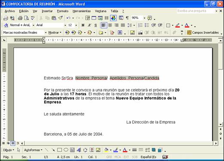Select the Format Painter brush icon
This screenshot has height=161, width=224.
coord(61,18)
